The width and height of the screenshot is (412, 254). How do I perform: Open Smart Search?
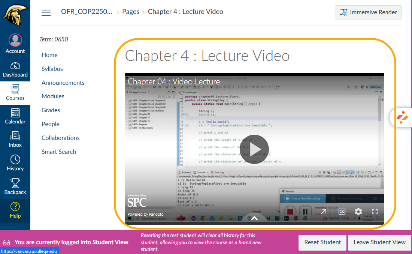(x=58, y=152)
